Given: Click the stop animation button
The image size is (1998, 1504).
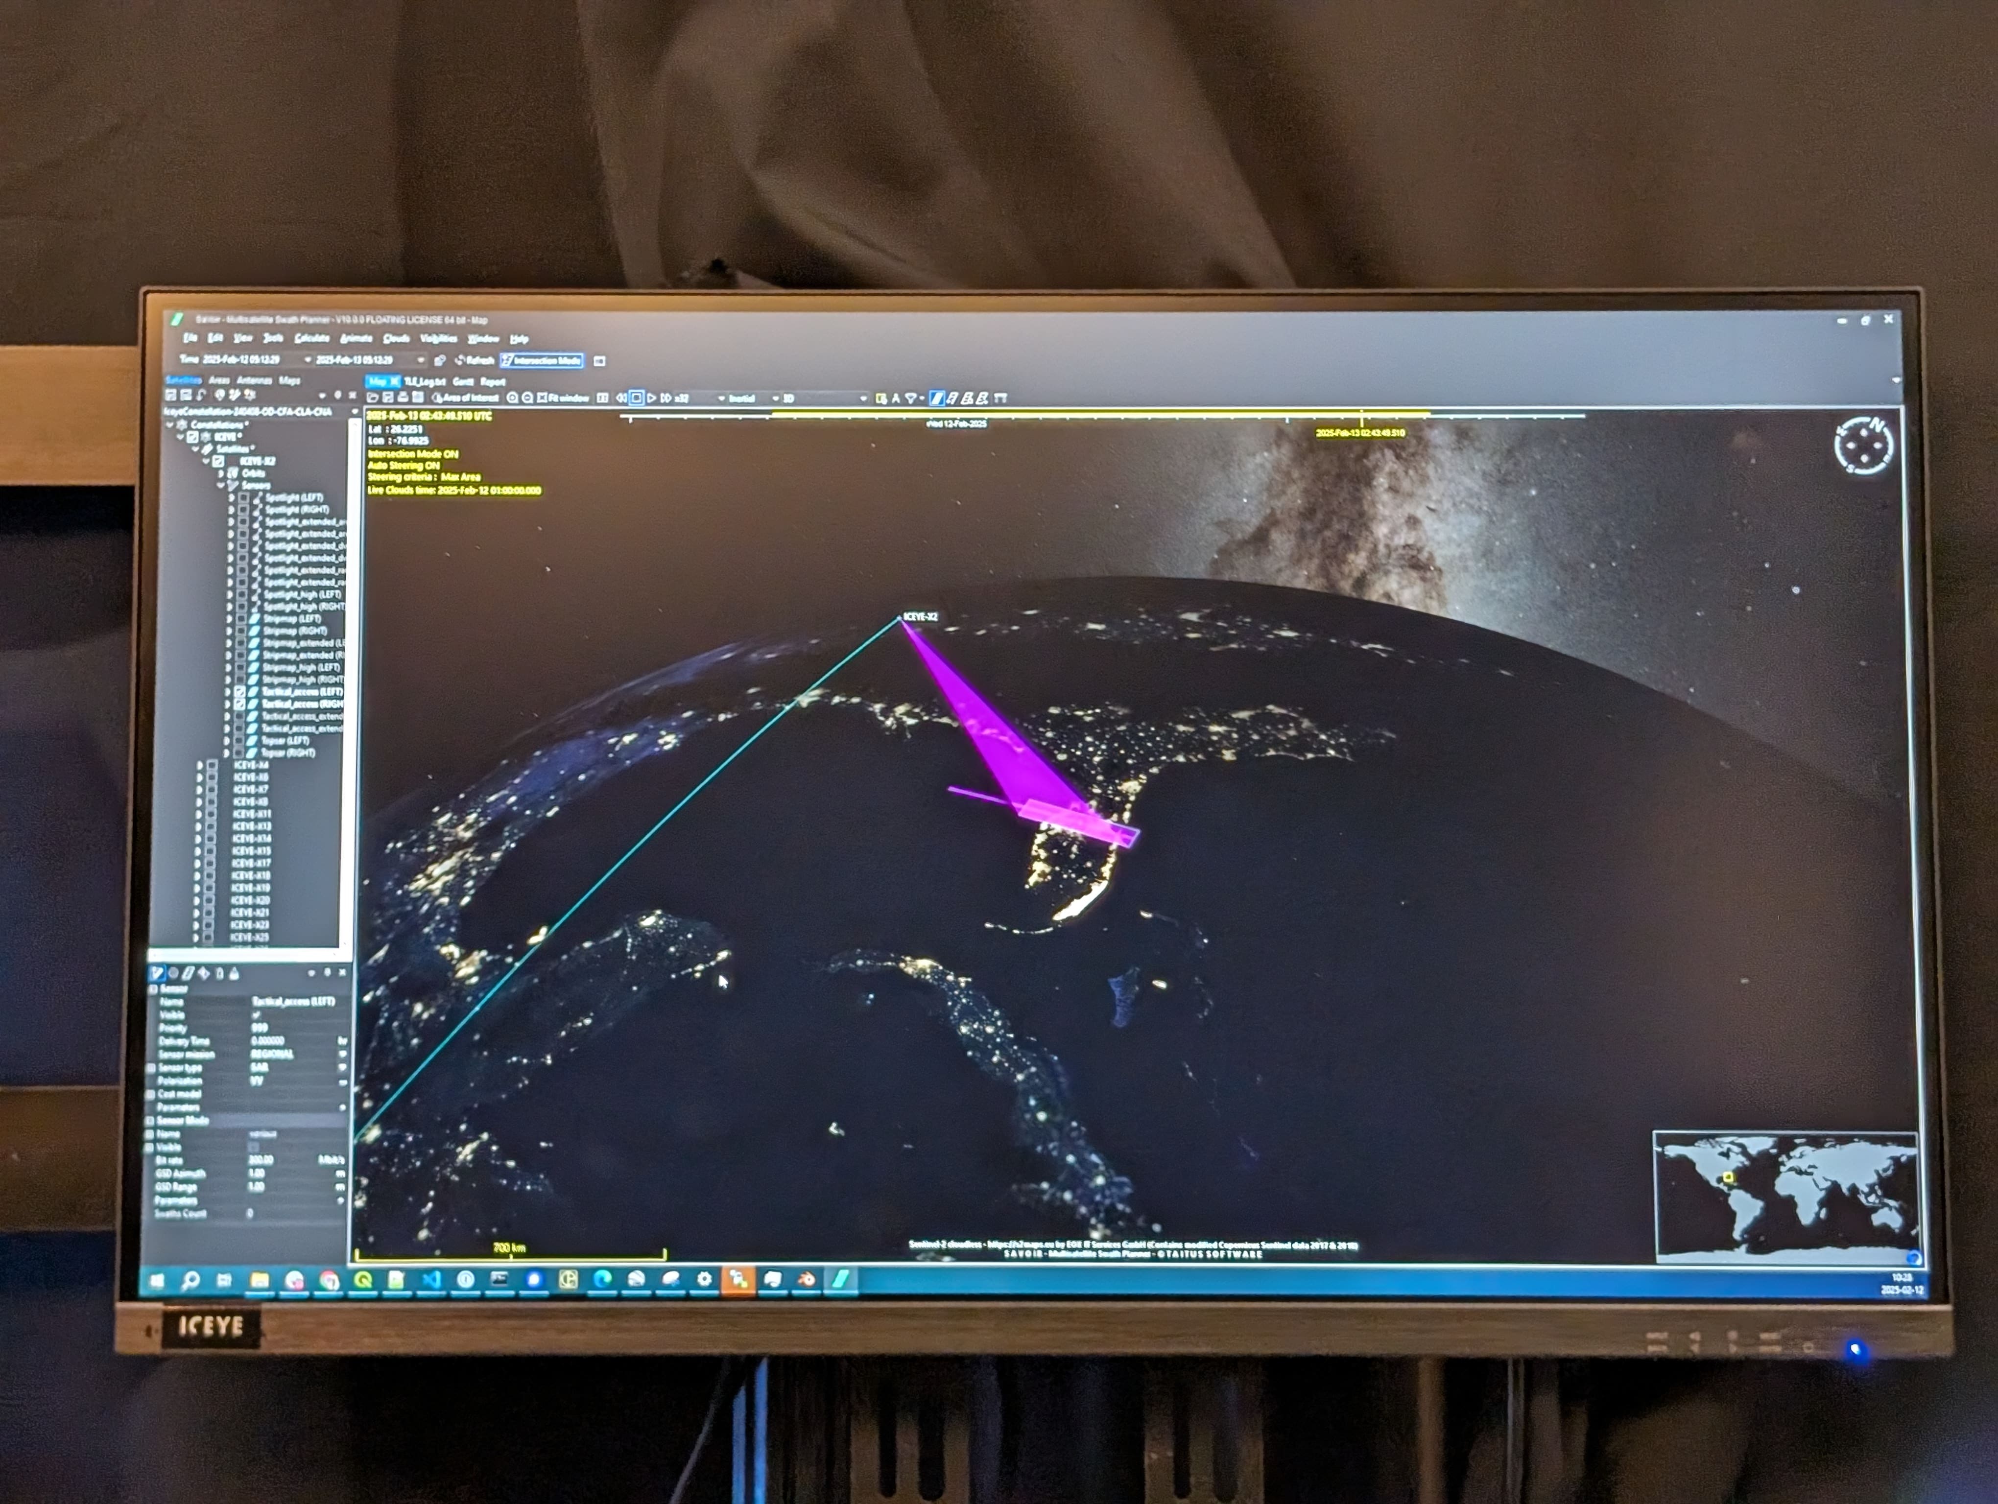Looking at the screenshot, I should coord(636,398).
